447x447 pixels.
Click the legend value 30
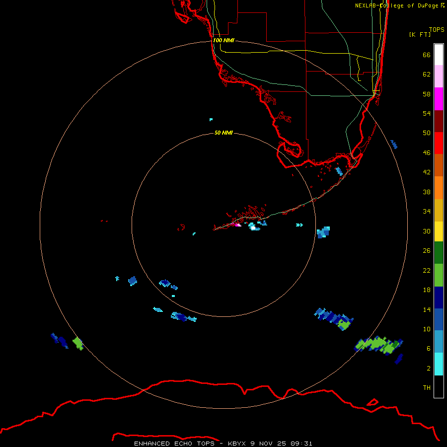[427, 231]
